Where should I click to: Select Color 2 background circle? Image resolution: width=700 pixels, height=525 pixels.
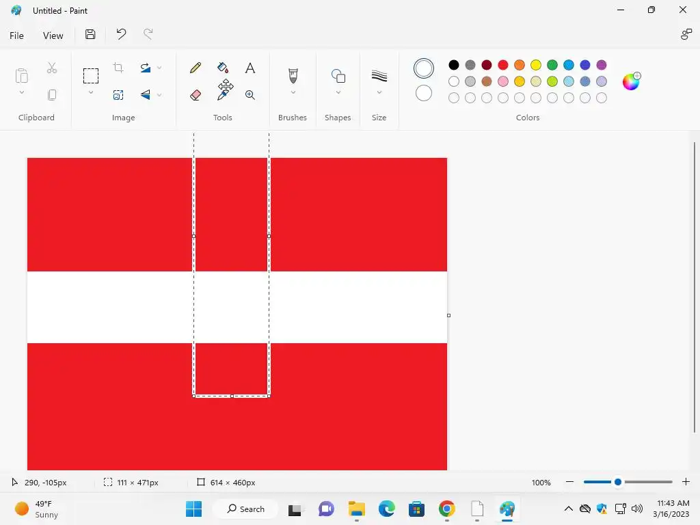pyautogui.click(x=424, y=93)
